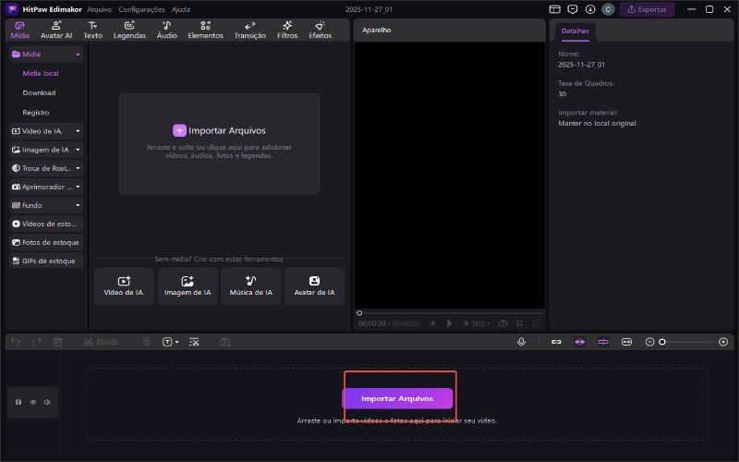The width and height of the screenshot is (739, 462).
Task: Select the Texto tool in top toolbar
Action: point(92,30)
